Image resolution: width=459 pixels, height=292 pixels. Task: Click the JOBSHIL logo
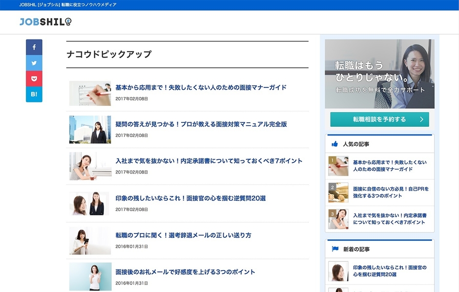tap(45, 22)
